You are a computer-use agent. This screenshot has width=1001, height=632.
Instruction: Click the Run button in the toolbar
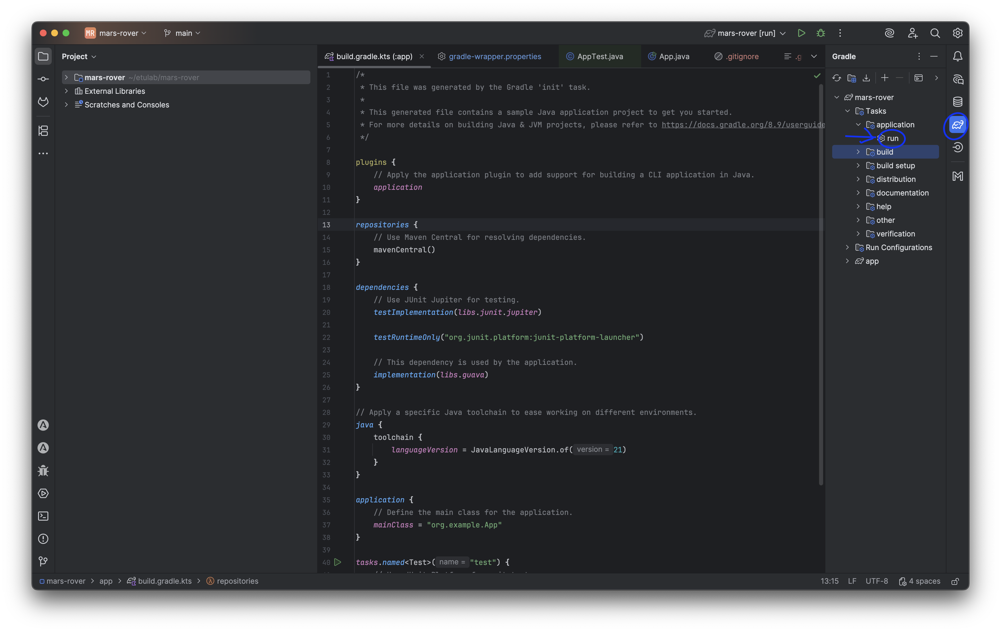tap(801, 33)
